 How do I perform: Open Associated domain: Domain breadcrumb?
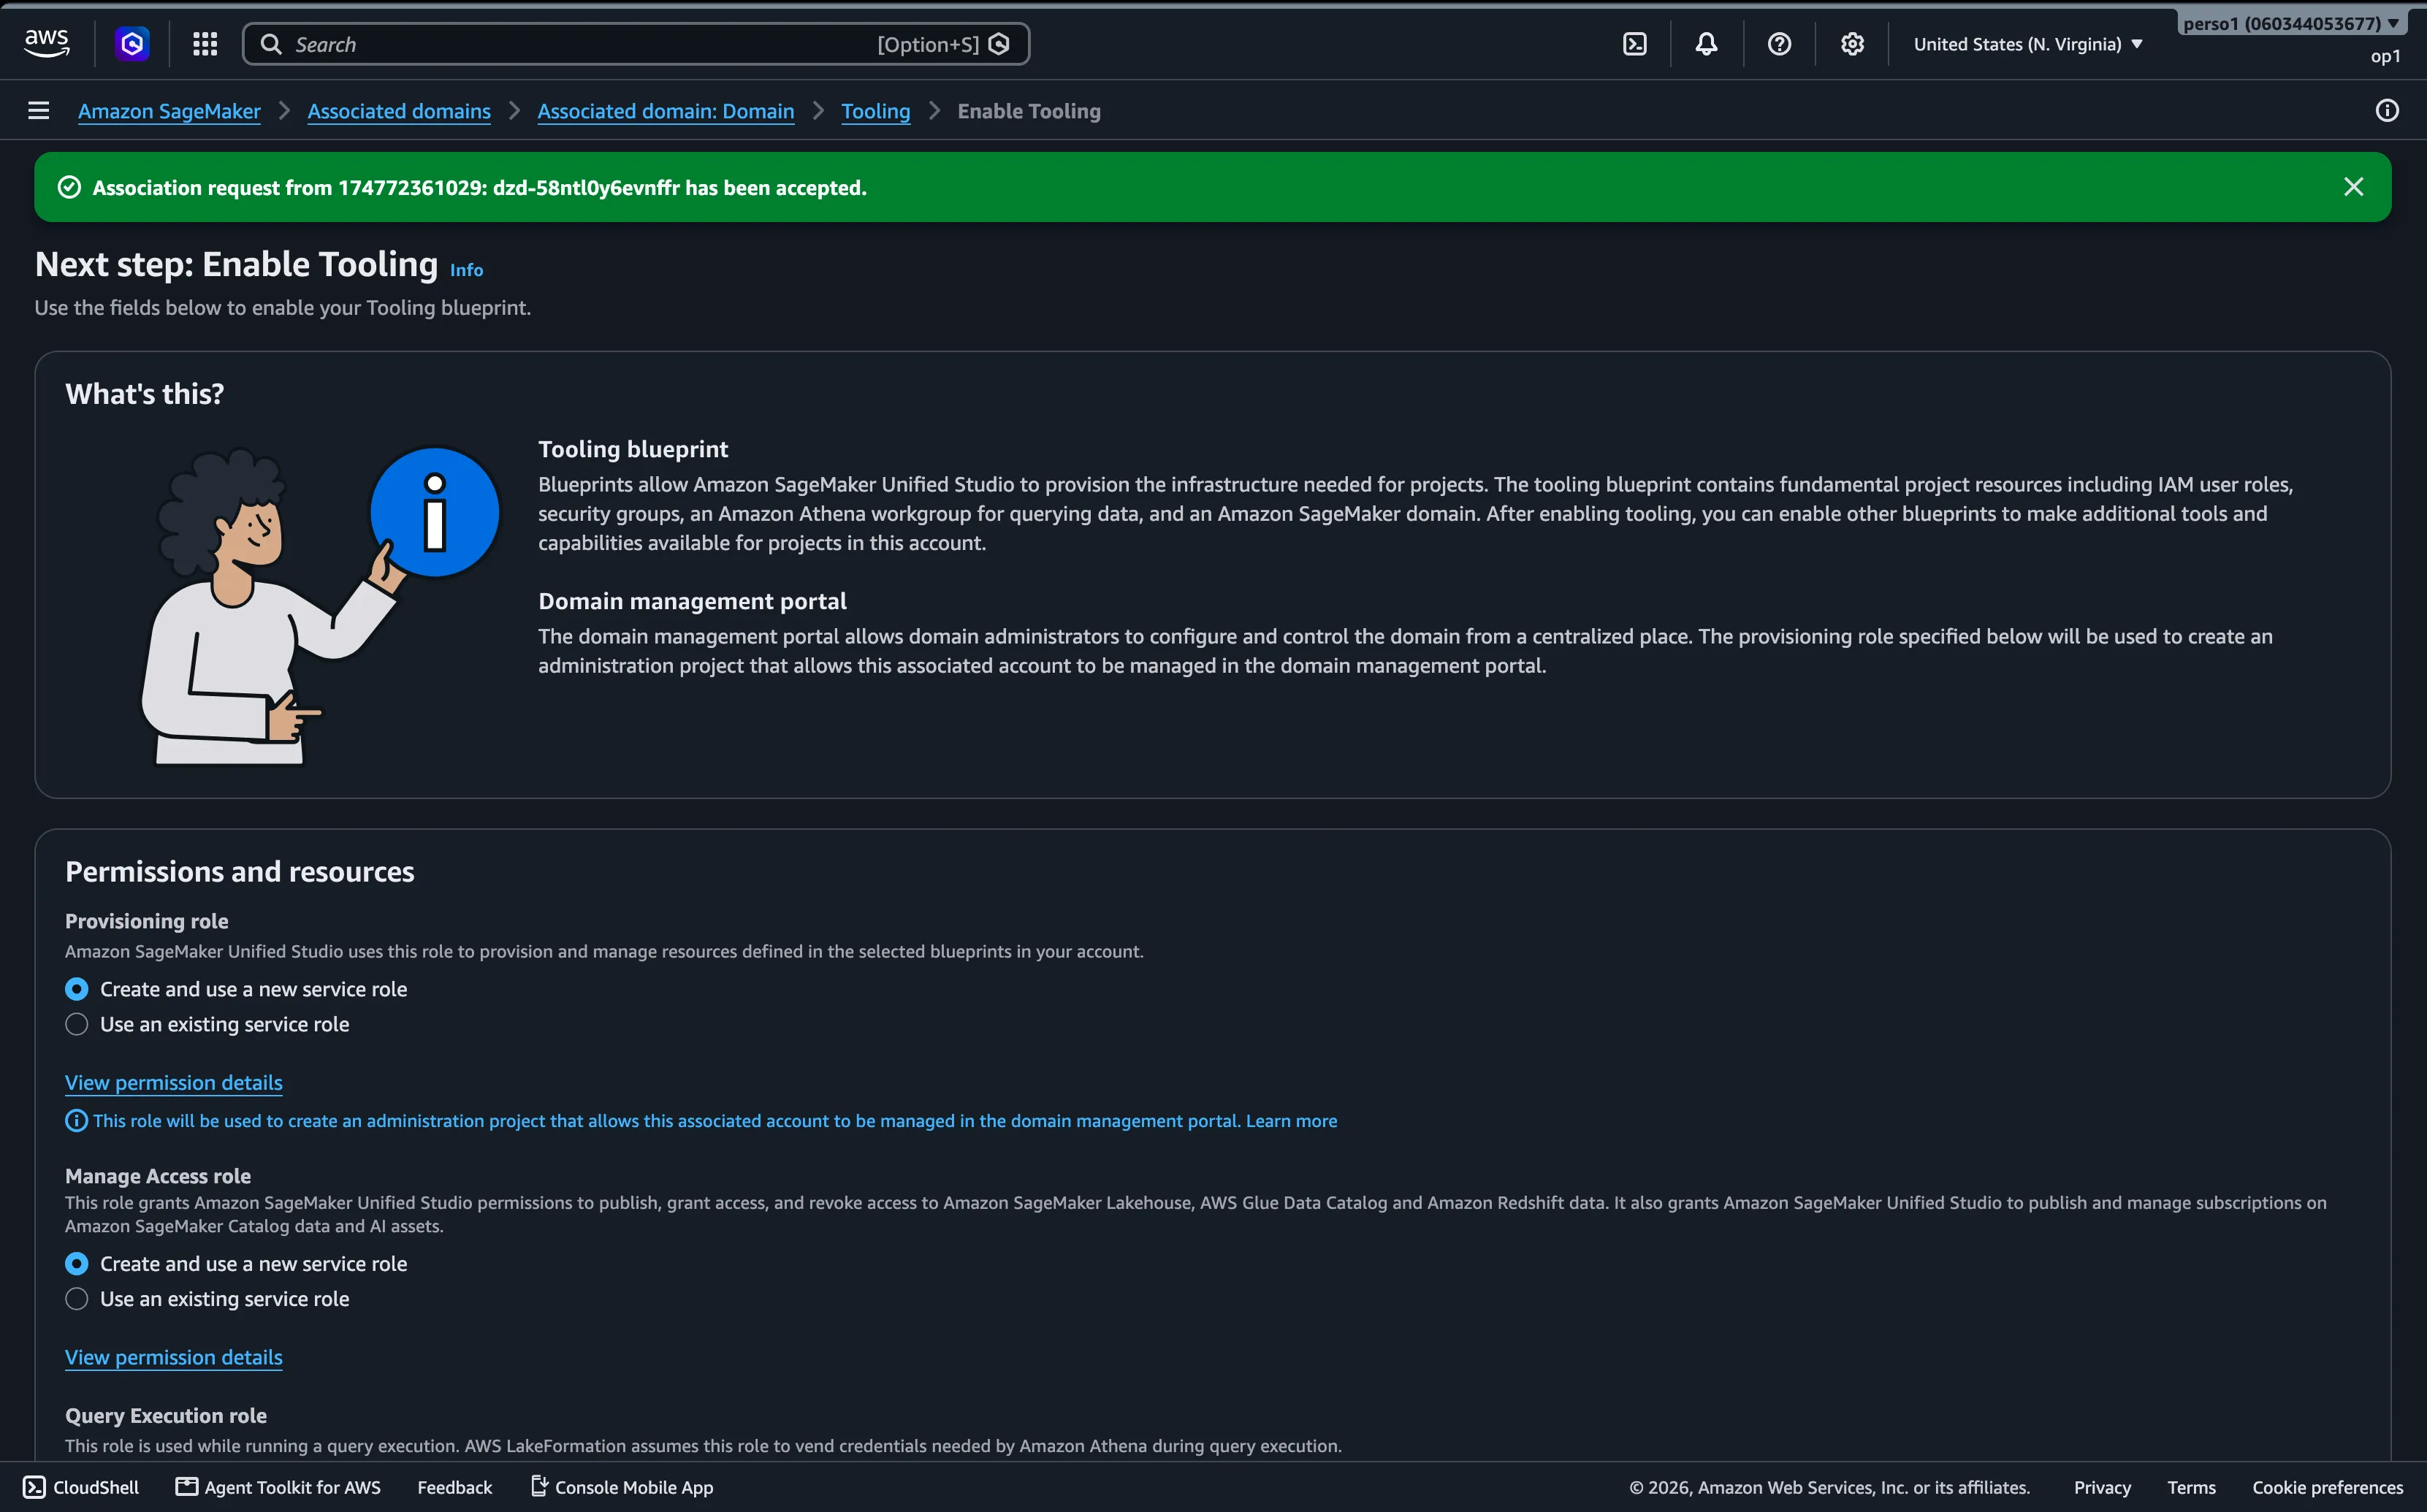point(666,111)
